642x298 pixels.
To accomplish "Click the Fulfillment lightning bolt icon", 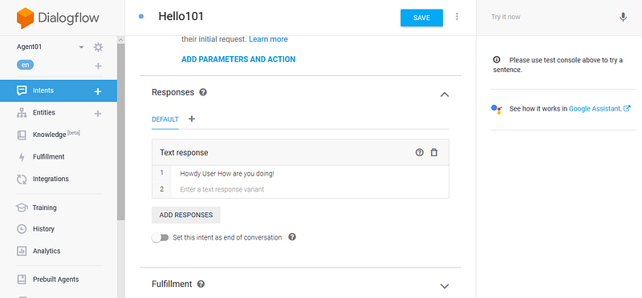I will click(x=22, y=157).
